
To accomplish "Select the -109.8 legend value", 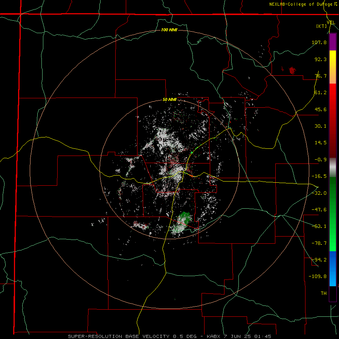I will coord(318,276).
